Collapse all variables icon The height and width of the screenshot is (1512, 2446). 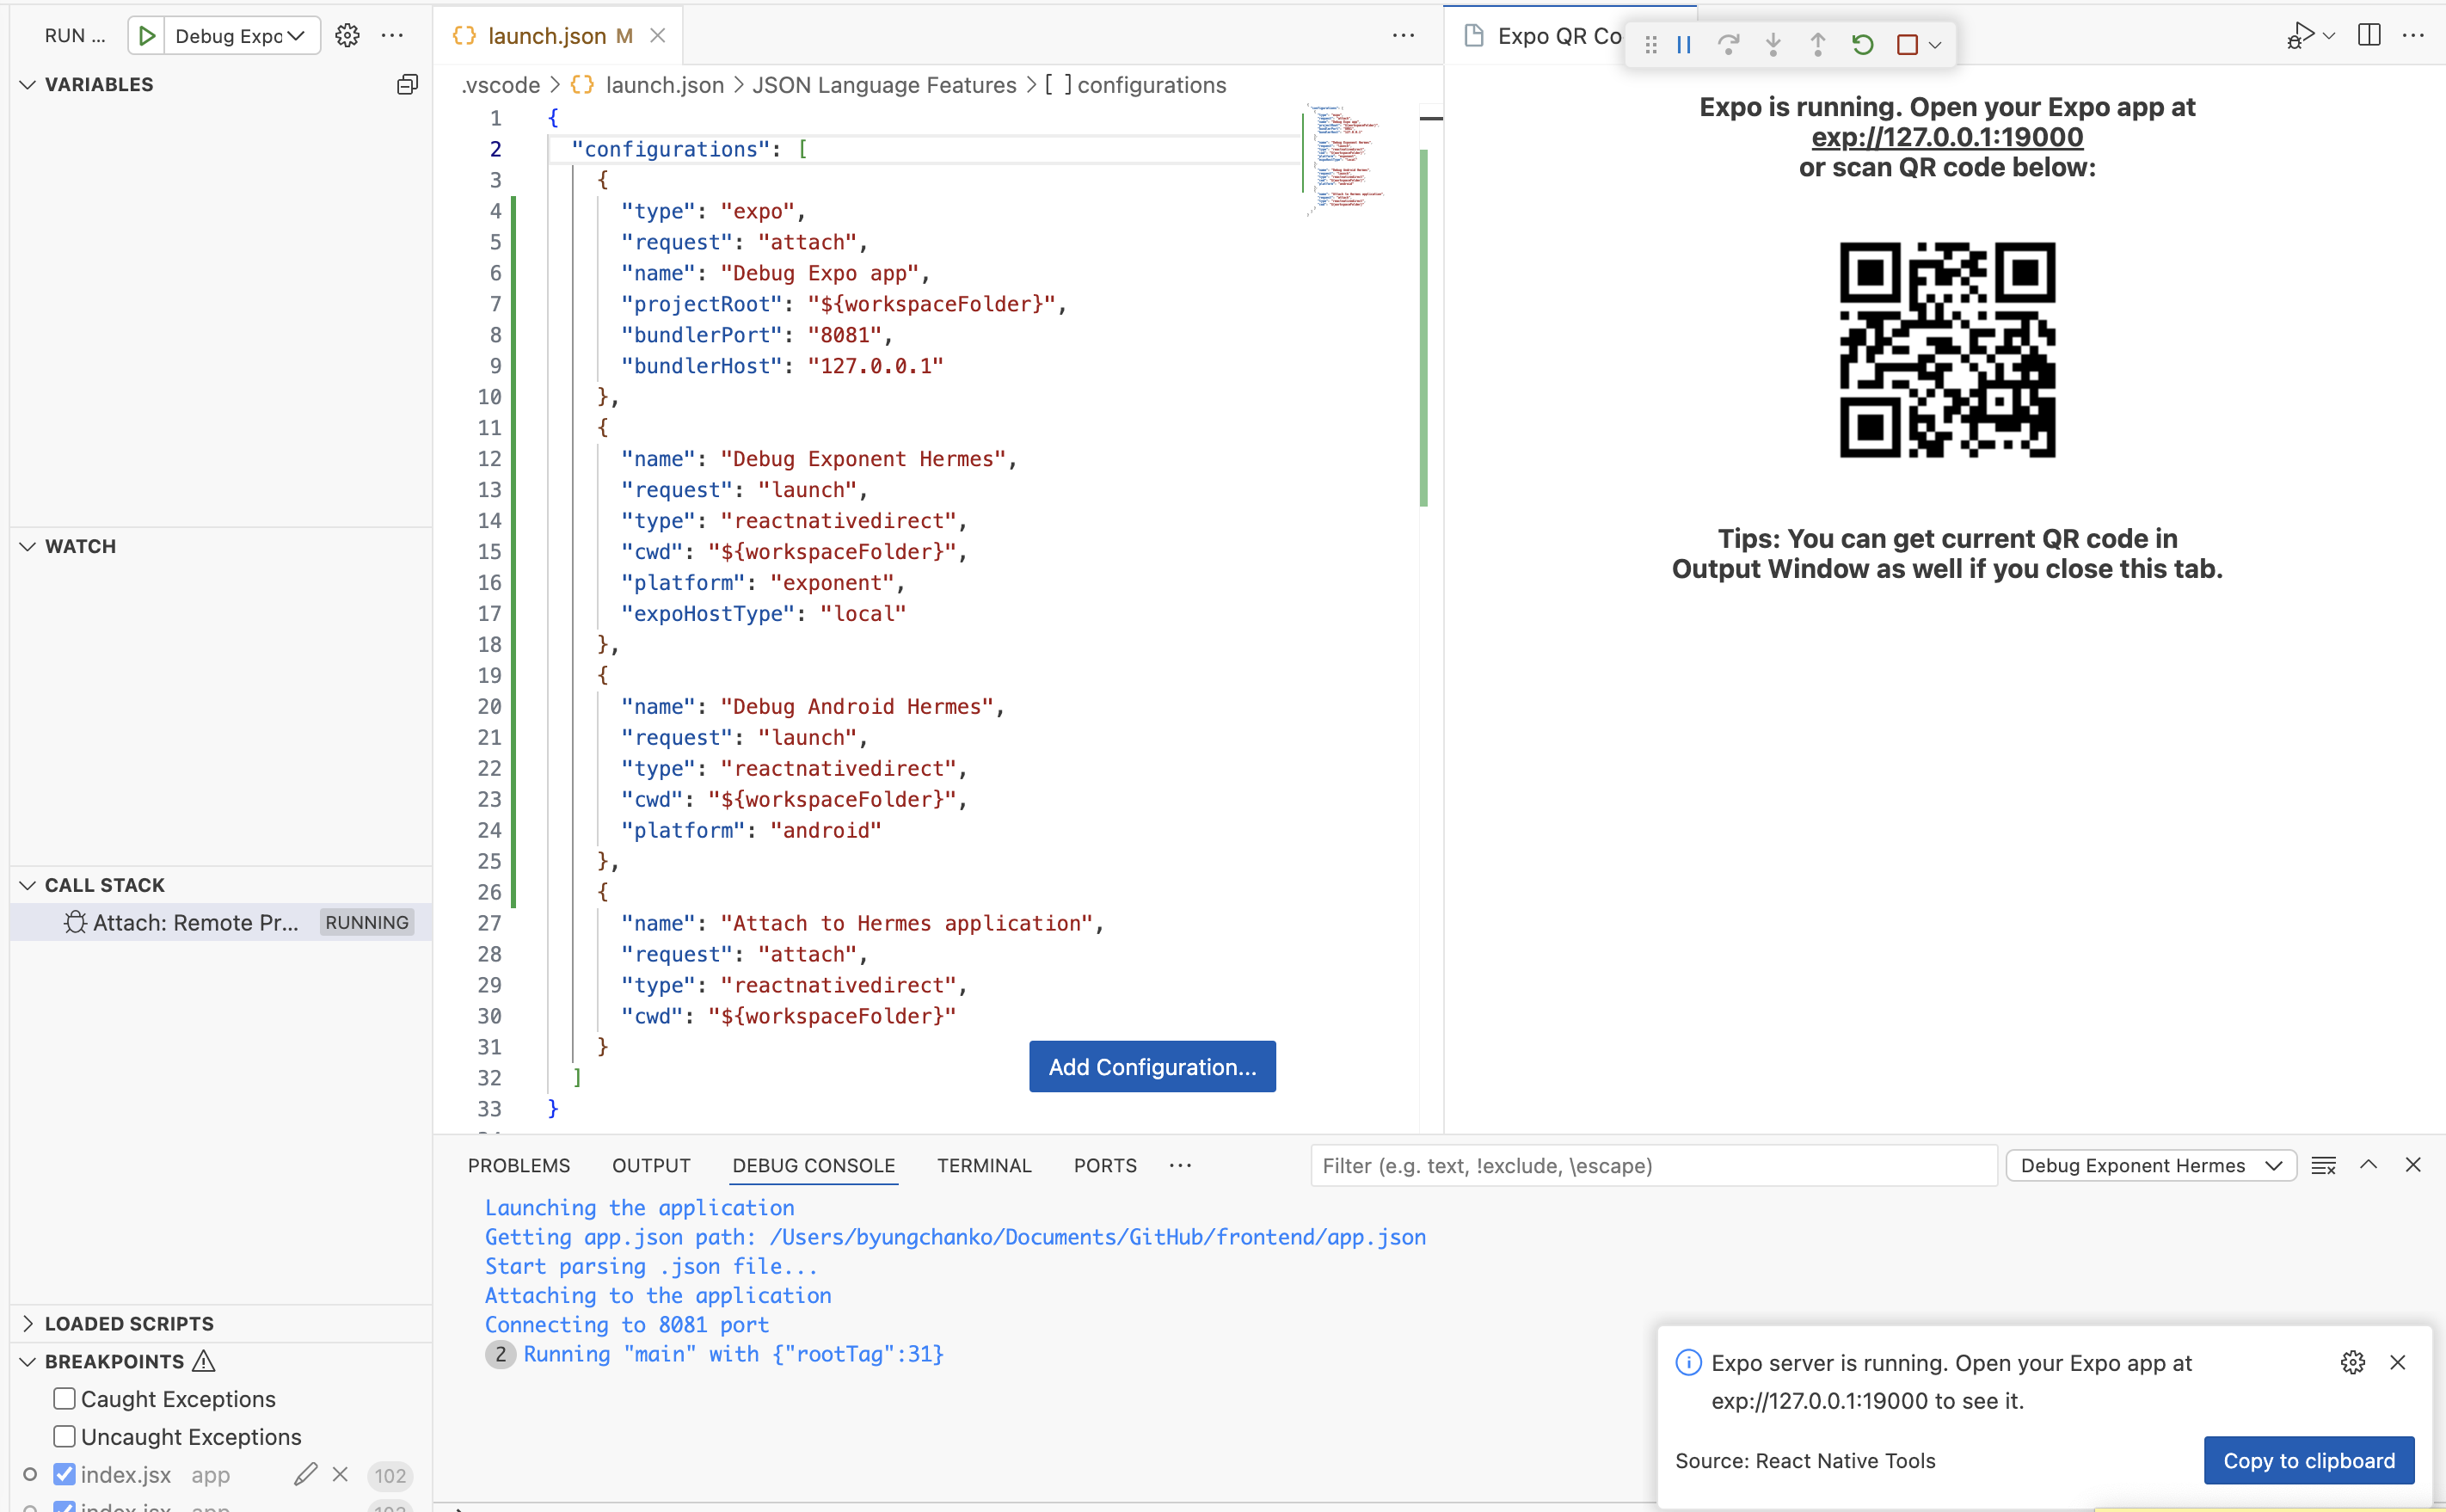coord(407,85)
